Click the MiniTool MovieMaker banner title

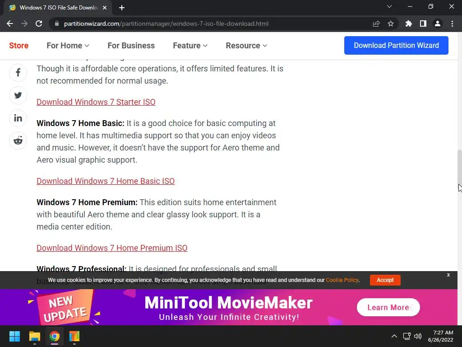[x=229, y=302]
